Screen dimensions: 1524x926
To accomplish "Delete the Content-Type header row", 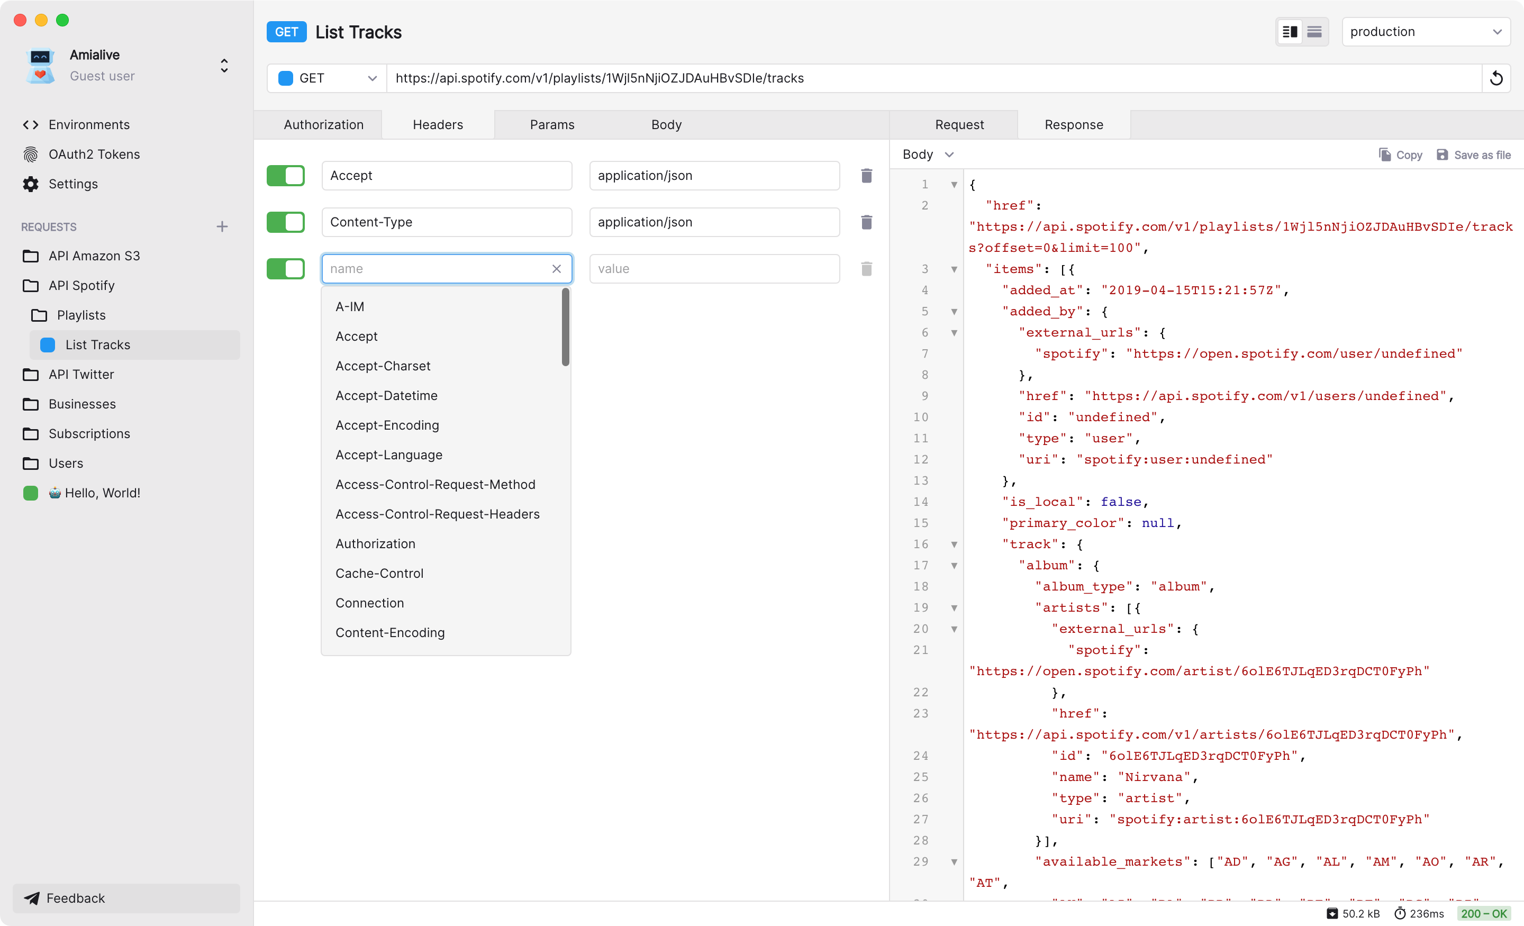I will (867, 222).
